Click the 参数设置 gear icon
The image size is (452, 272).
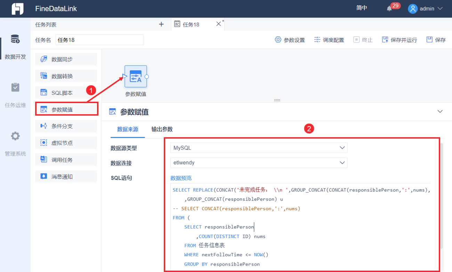pyautogui.click(x=278, y=39)
